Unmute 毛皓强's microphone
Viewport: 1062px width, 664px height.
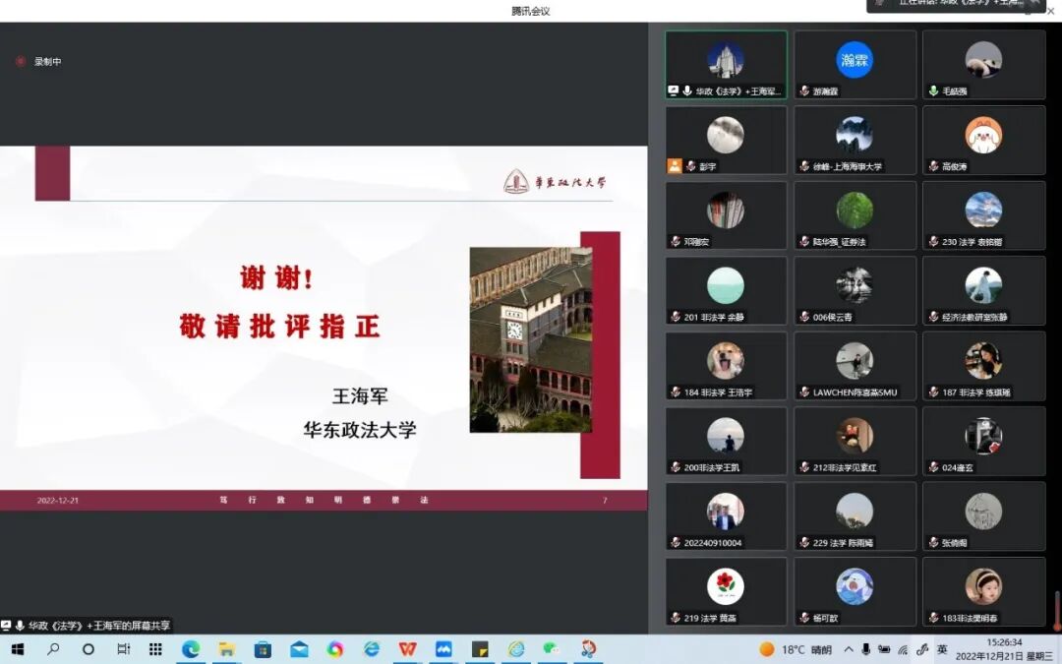pos(931,91)
